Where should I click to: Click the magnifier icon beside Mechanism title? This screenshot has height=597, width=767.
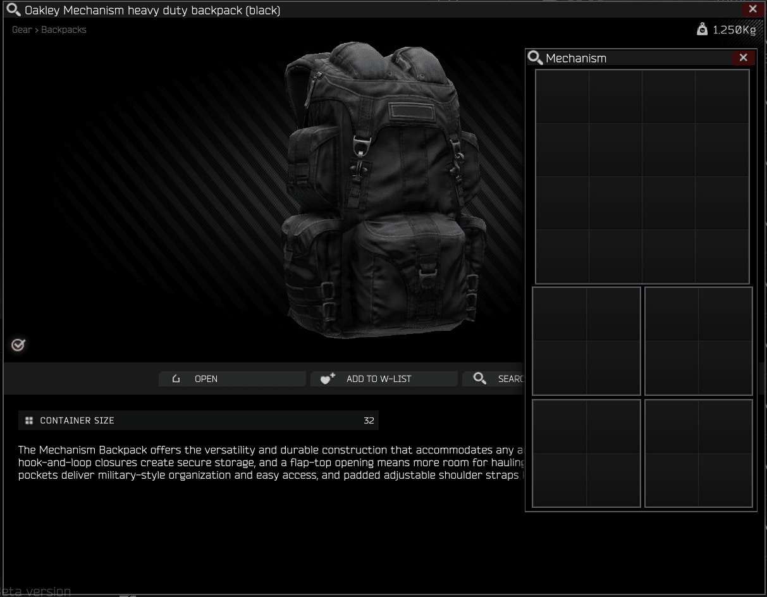click(x=535, y=58)
